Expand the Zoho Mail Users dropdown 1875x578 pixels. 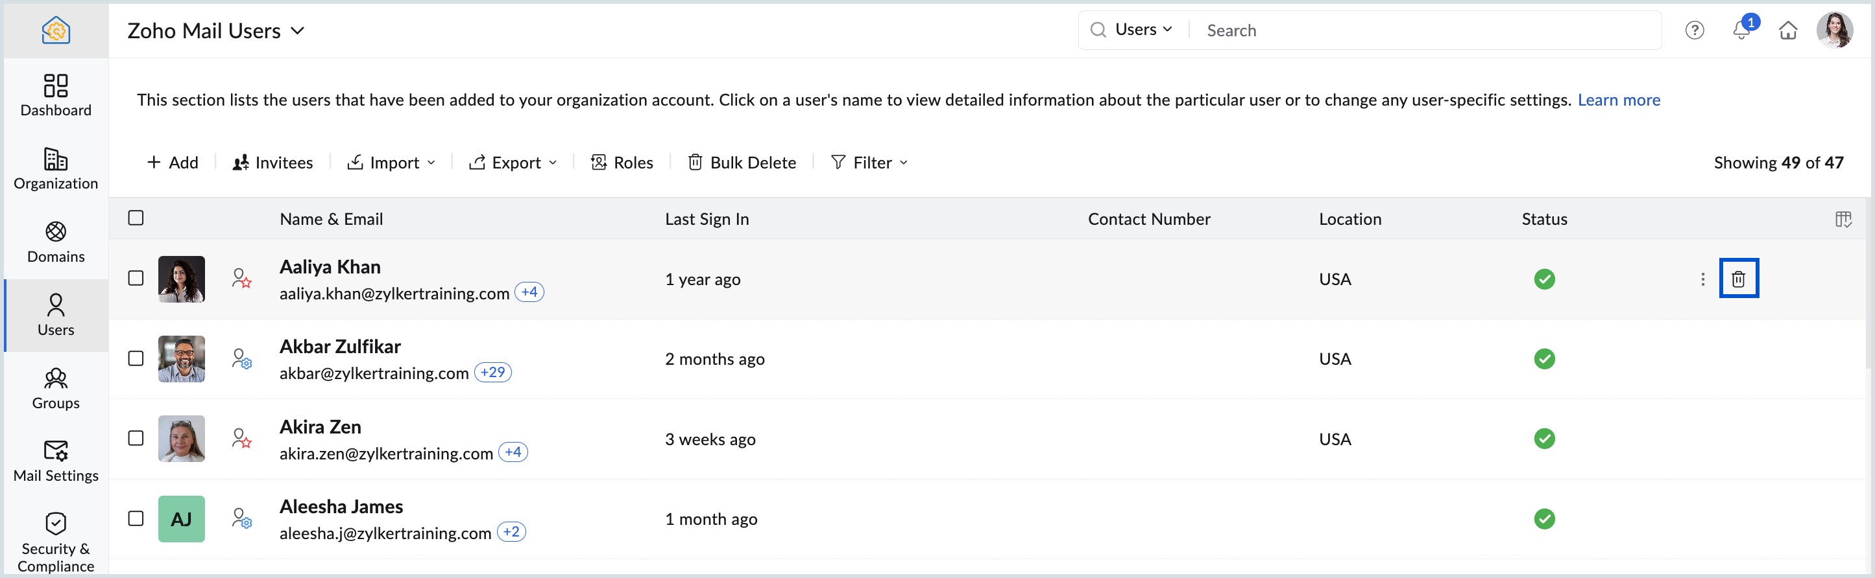(x=216, y=30)
